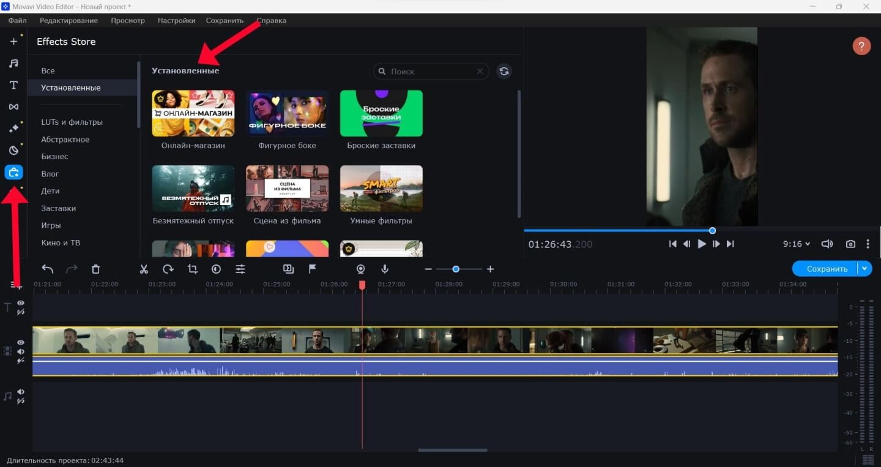Open player more options three dots

click(868, 244)
